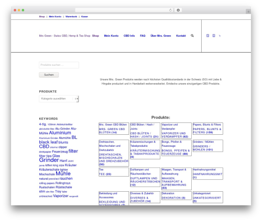262x221 pixels.
Task: Click the Produkte suchen search field
Action: click(x=59, y=65)
